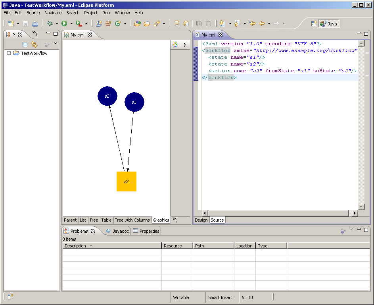The width and height of the screenshot is (374, 305).
Task: Click the Description column header
Action: pos(75,246)
